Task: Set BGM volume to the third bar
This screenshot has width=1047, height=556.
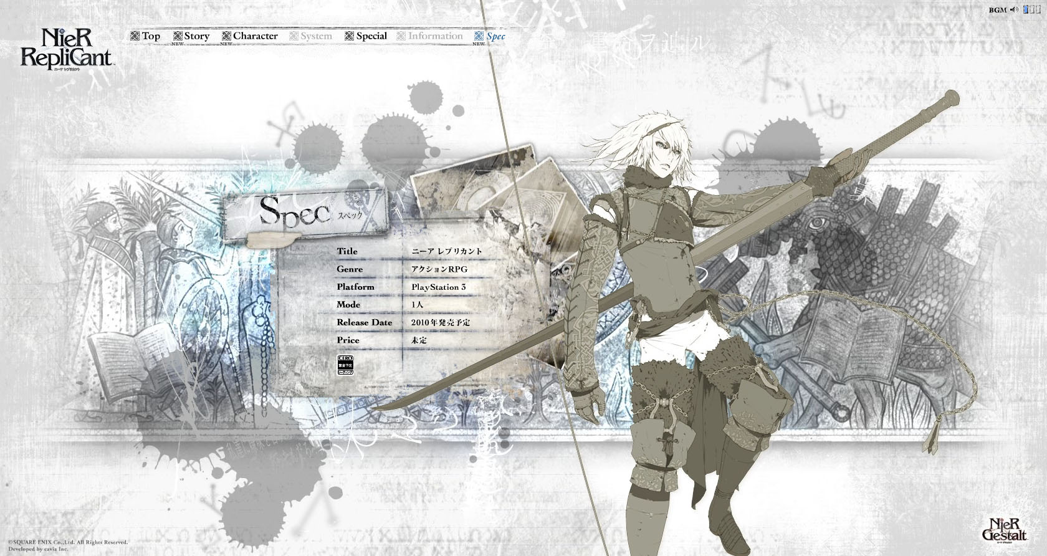Action: pos(1038,9)
